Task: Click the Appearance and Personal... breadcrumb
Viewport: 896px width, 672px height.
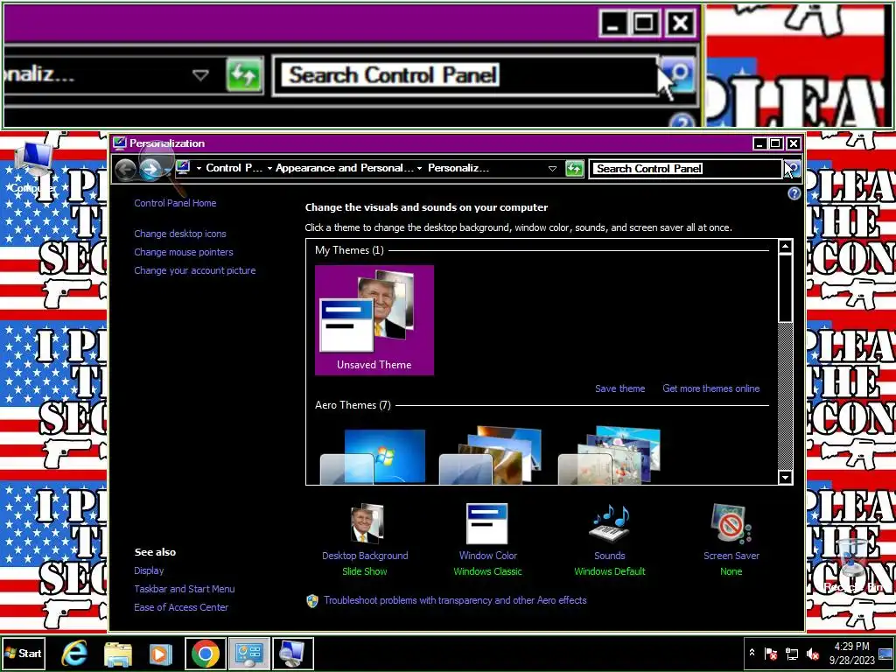Action: pos(344,168)
